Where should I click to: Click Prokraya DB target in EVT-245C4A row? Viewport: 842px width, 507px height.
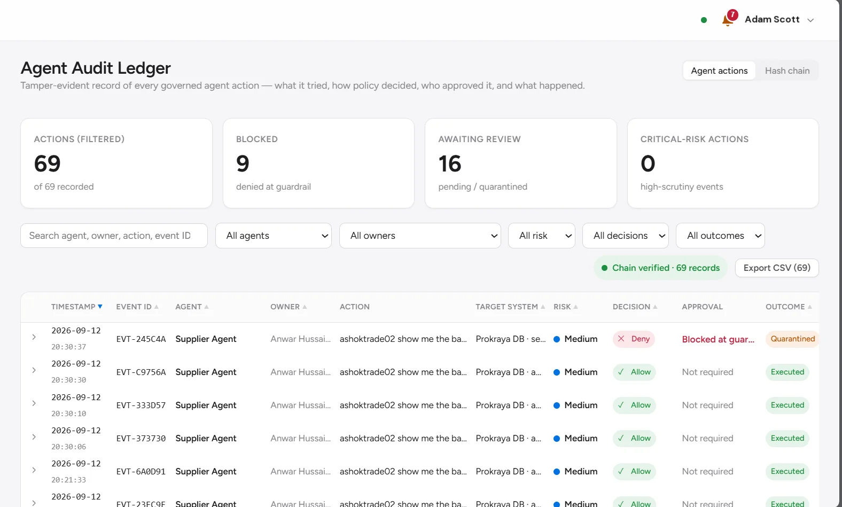[x=511, y=339]
